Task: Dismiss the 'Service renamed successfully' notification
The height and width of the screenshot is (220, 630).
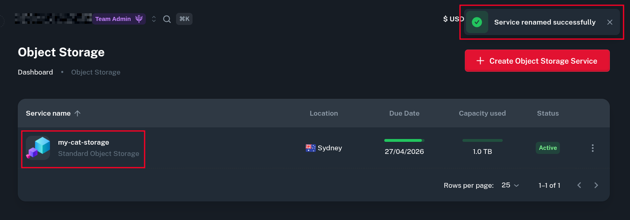Action: click(610, 22)
